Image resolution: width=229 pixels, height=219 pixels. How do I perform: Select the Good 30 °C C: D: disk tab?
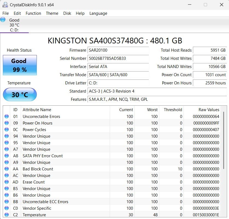tap(14, 25)
